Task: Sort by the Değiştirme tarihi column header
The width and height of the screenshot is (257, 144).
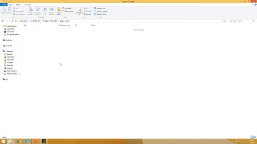Action: (64, 25)
